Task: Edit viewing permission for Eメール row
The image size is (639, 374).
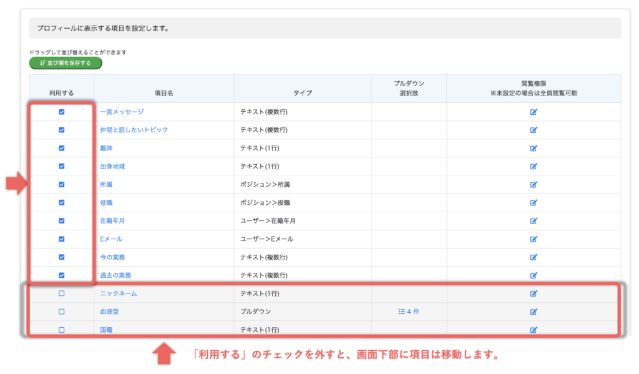Action: tap(534, 239)
